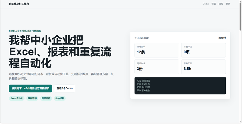Open the Demo navigation link
Screen dimensions: 242x124
tap(206, 4)
